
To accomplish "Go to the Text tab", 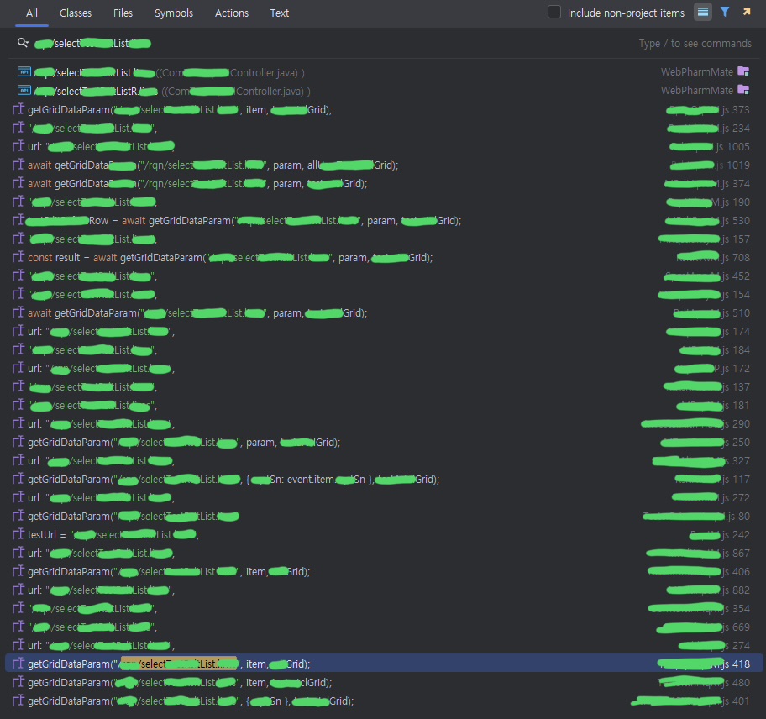I will click(x=280, y=13).
